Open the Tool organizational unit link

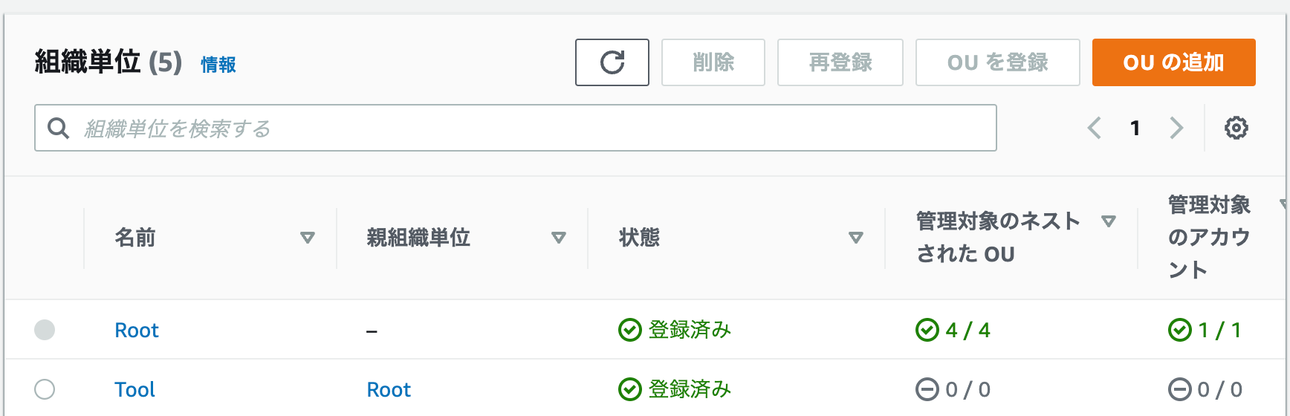pyautogui.click(x=134, y=389)
